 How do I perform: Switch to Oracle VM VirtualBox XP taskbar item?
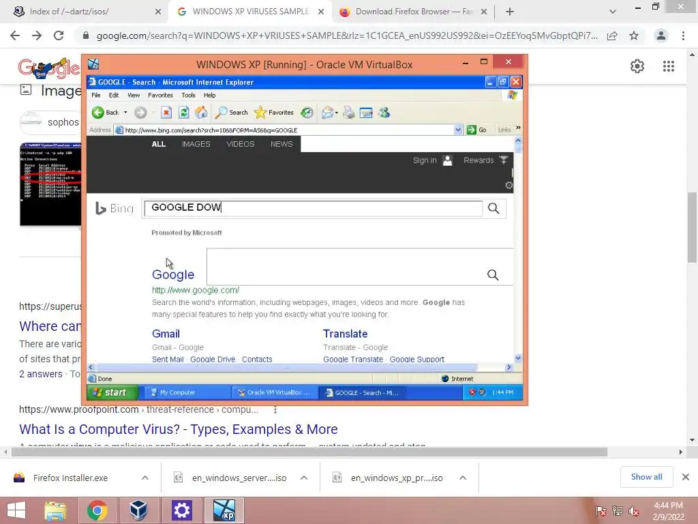pyautogui.click(x=275, y=392)
